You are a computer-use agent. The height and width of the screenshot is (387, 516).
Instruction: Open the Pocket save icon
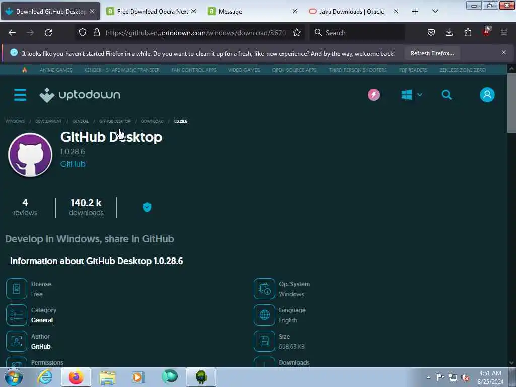(431, 32)
